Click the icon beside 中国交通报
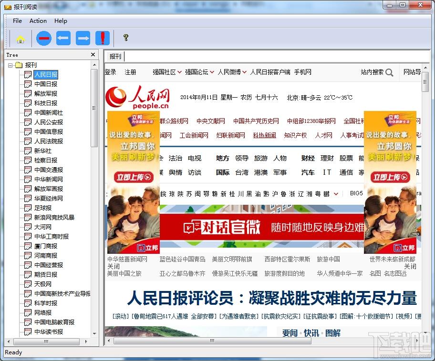 pos(28,170)
